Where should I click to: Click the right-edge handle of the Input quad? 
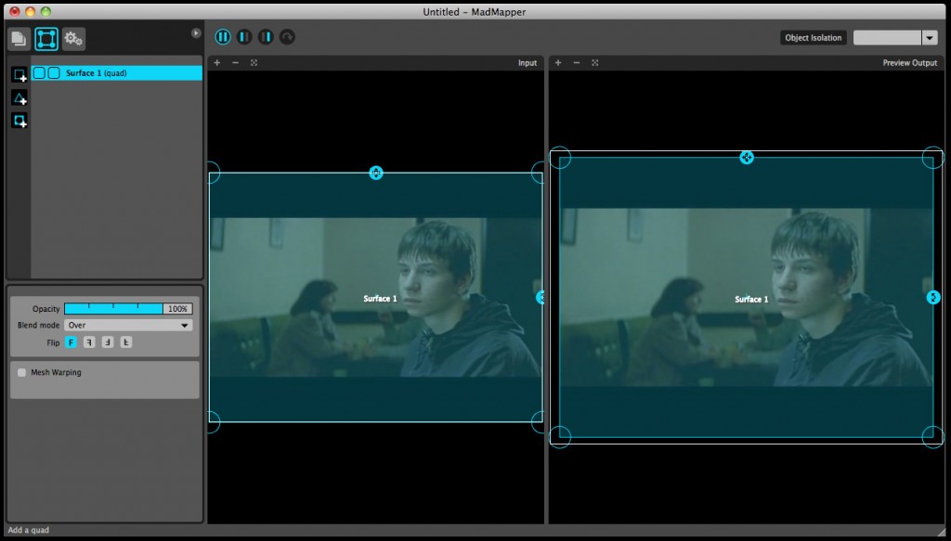pos(541,298)
